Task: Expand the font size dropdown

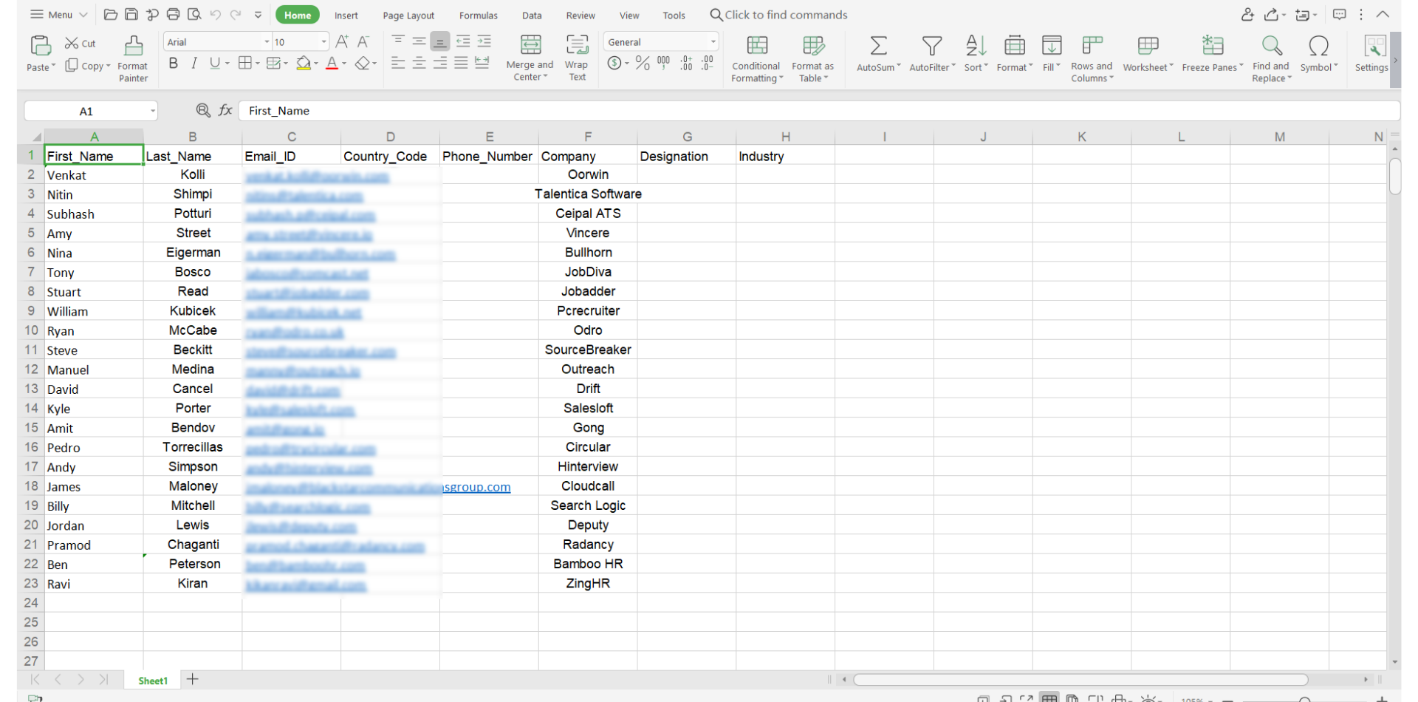Action: pos(323,42)
